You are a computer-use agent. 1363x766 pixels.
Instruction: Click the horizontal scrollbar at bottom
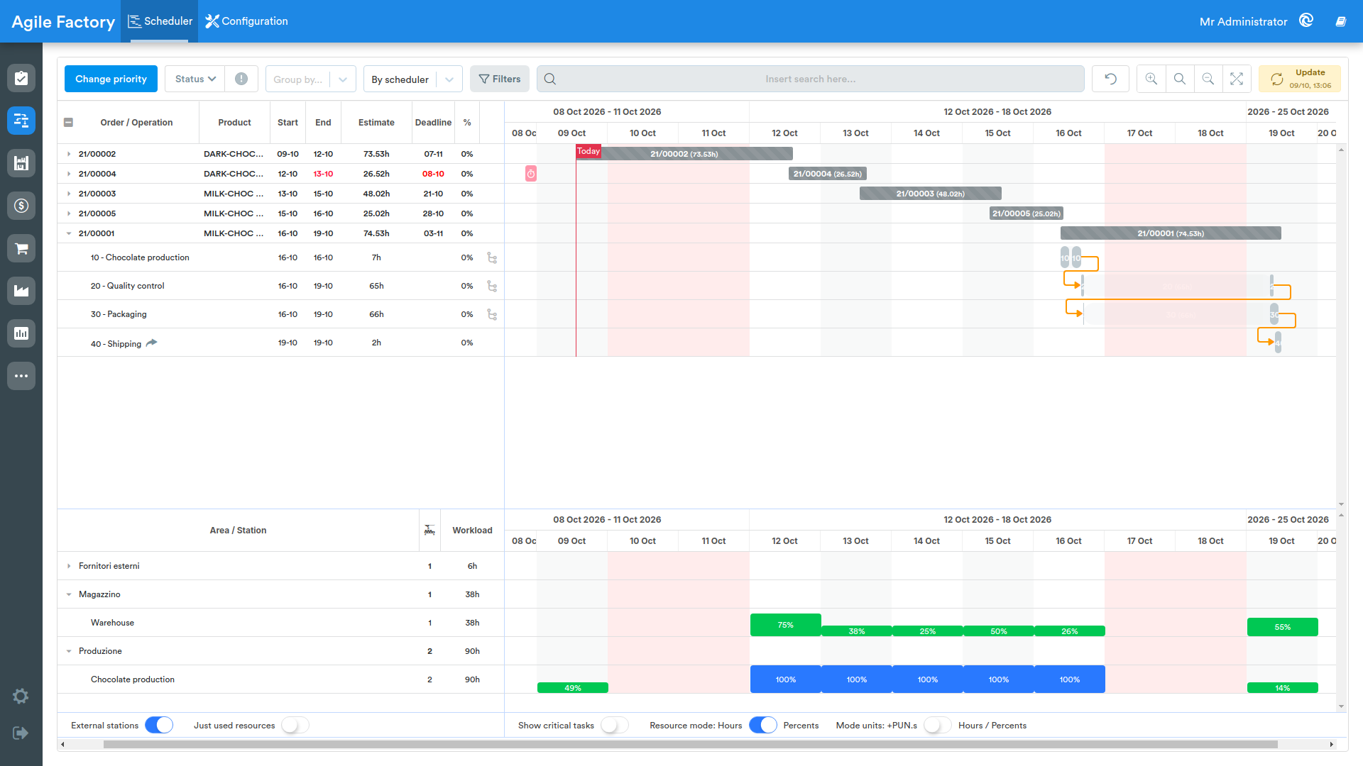(x=690, y=744)
